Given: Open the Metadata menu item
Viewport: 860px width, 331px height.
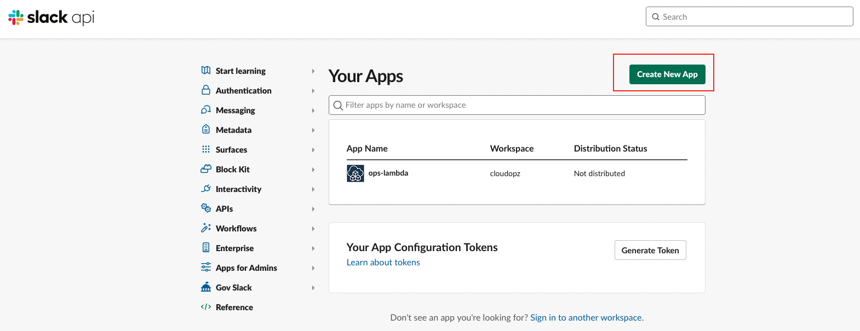Looking at the screenshot, I should pos(234,130).
